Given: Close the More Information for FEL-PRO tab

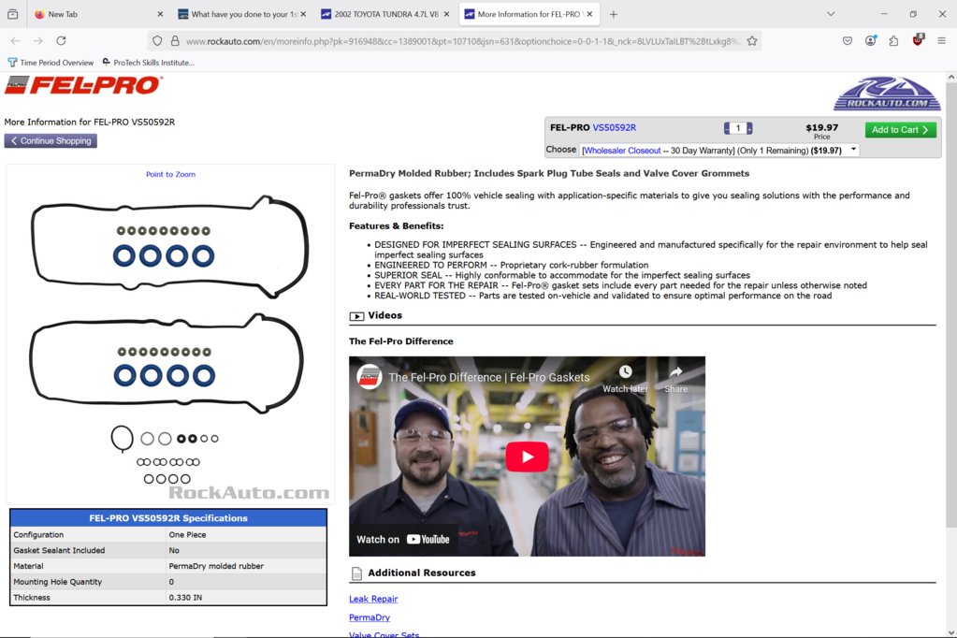Looking at the screenshot, I should [x=589, y=14].
